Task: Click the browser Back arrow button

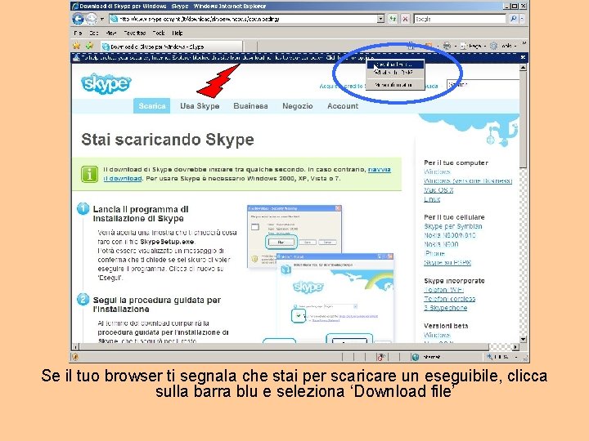Action: (x=79, y=18)
